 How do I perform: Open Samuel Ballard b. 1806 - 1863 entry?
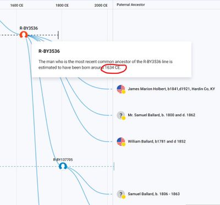tap(153, 194)
